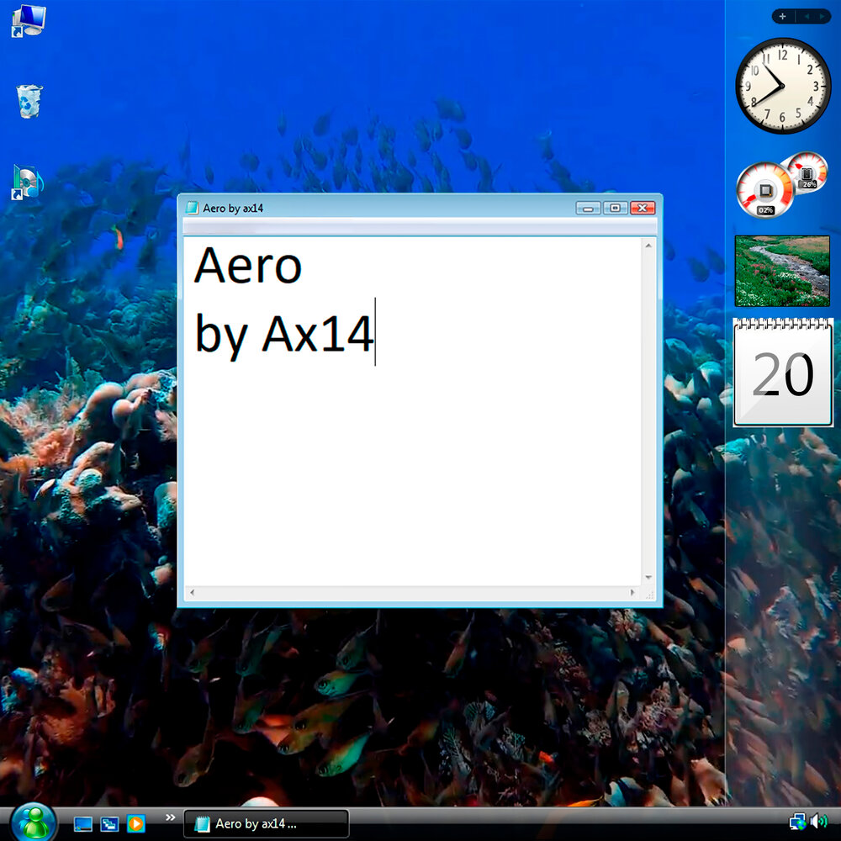Open the volume speaker tray icon

click(818, 821)
